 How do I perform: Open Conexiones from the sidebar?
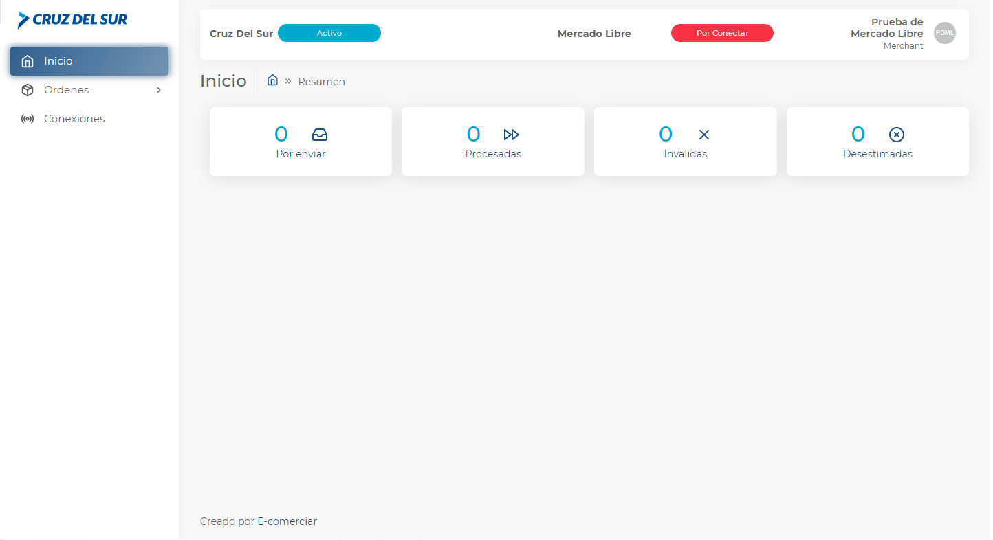tap(74, 119)
